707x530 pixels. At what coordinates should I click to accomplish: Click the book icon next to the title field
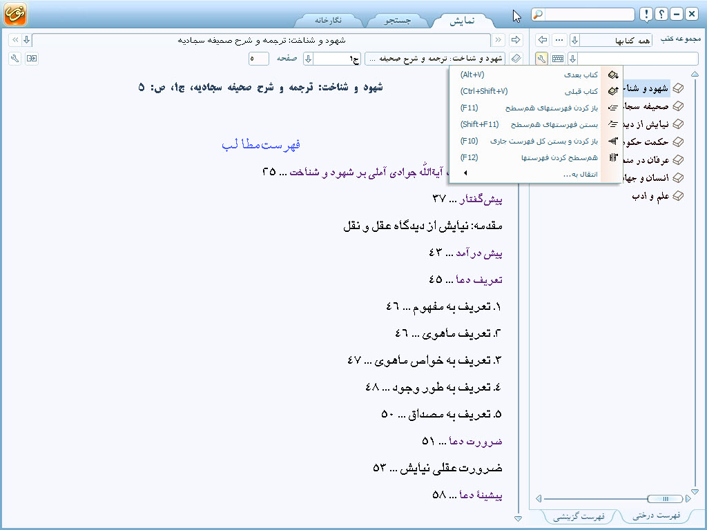pos(516,59)
